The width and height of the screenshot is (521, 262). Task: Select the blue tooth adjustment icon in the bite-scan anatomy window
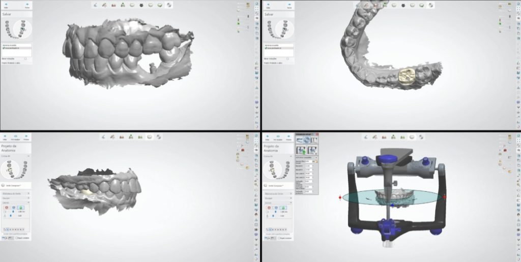[x=14, y=208]
